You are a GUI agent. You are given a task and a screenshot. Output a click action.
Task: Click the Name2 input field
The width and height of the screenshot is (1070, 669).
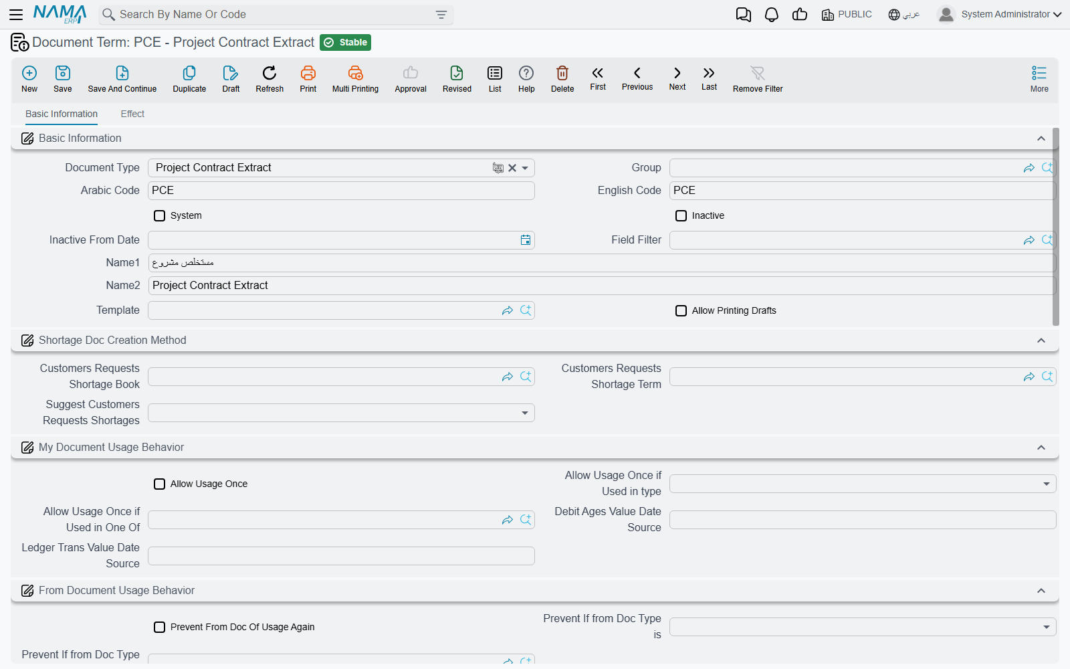point(602,286)
